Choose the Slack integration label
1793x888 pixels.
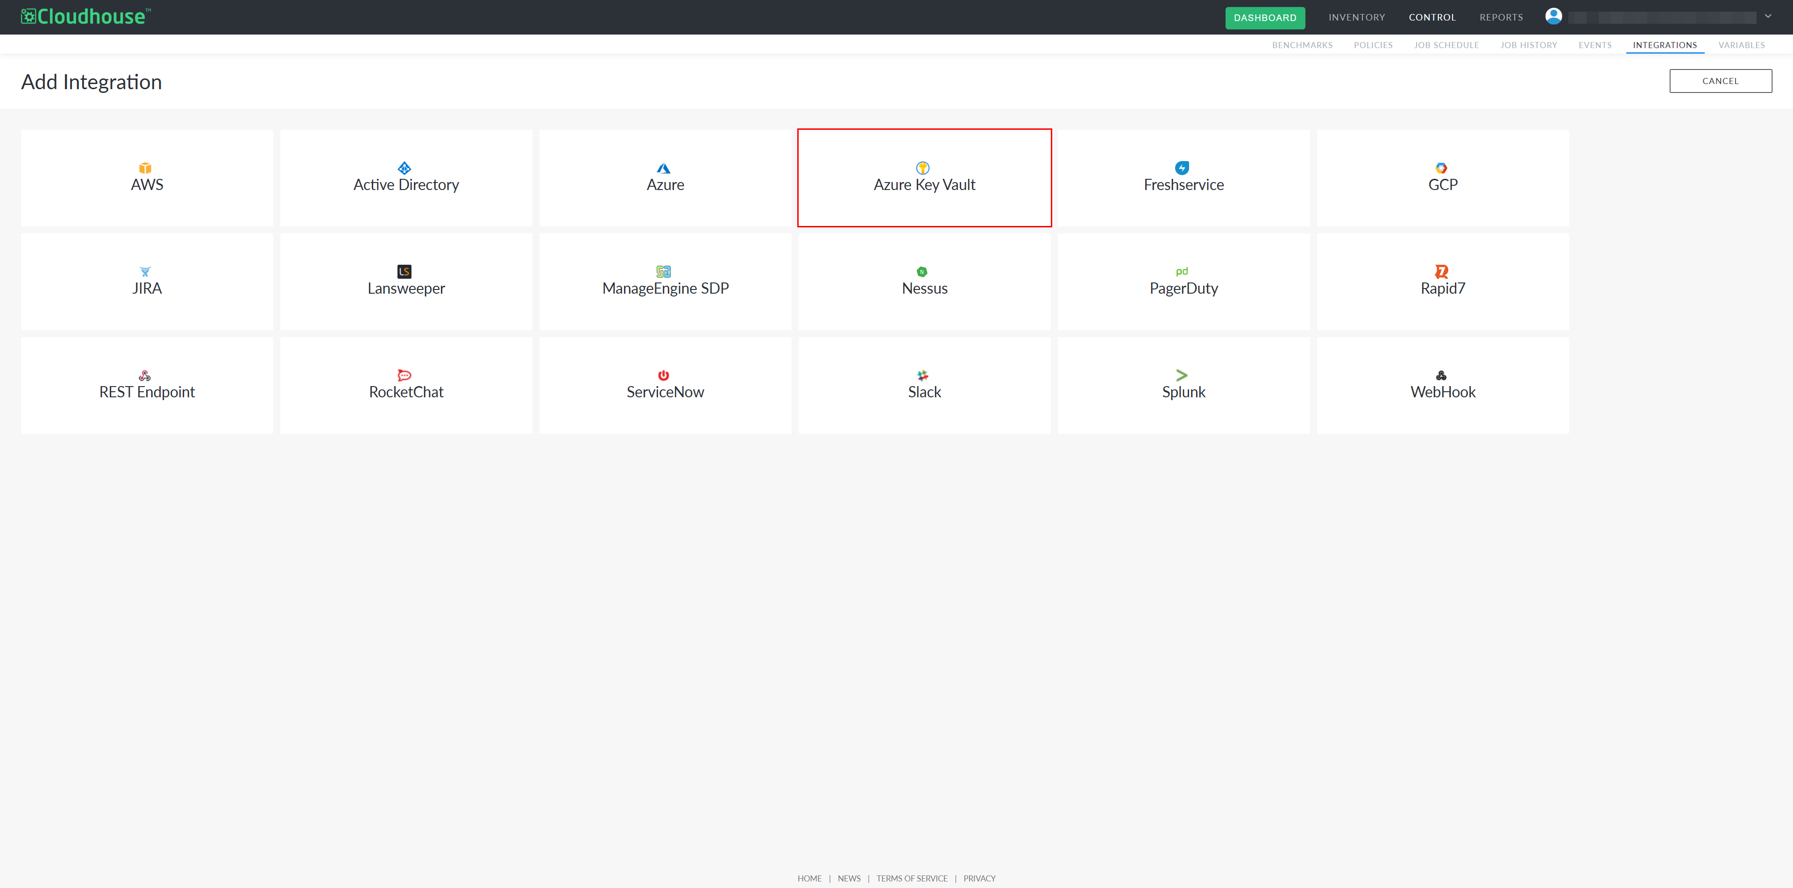click(924, 393)
